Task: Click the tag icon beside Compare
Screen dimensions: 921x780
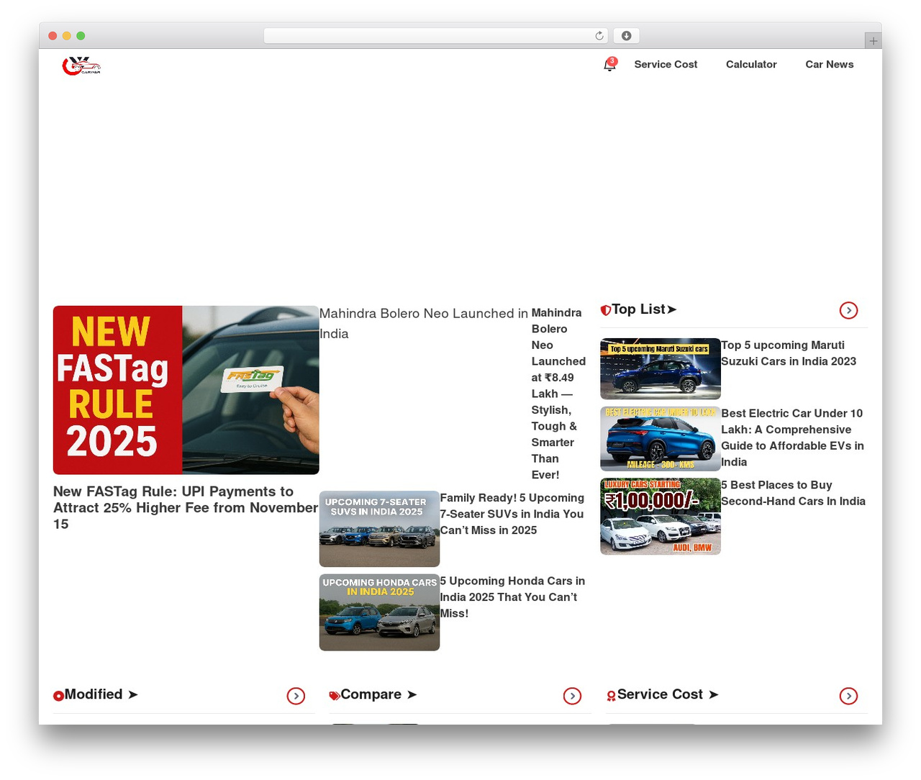Action: click(335, 696)
